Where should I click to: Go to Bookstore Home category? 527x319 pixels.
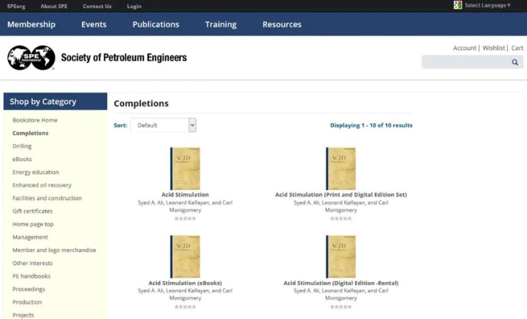(35, 120)
